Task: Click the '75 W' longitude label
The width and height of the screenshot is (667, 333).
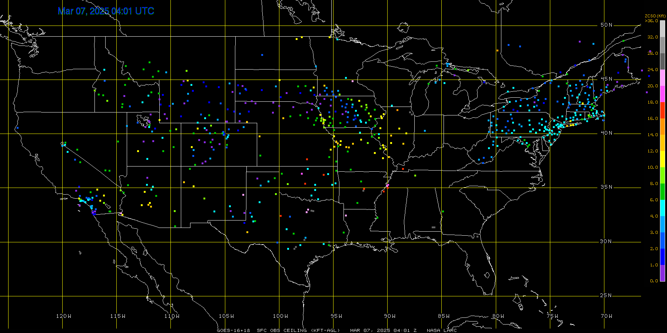Action: pyautogui.click(x=552, y=316)
